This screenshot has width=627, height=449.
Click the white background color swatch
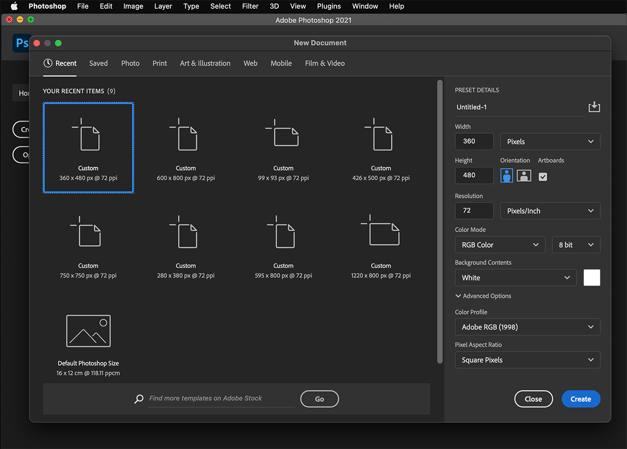pyautogui.click(x=592, y=278)
